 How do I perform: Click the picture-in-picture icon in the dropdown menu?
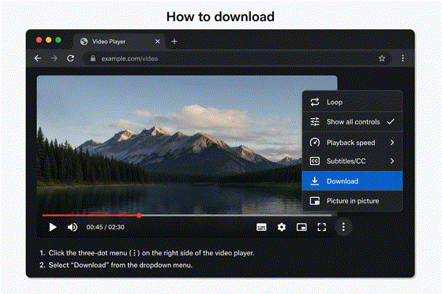(315, 201)
